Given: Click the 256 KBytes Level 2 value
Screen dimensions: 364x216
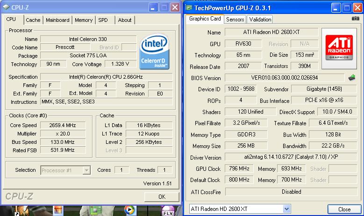Looking at the screenshot, I should [149, 142].
